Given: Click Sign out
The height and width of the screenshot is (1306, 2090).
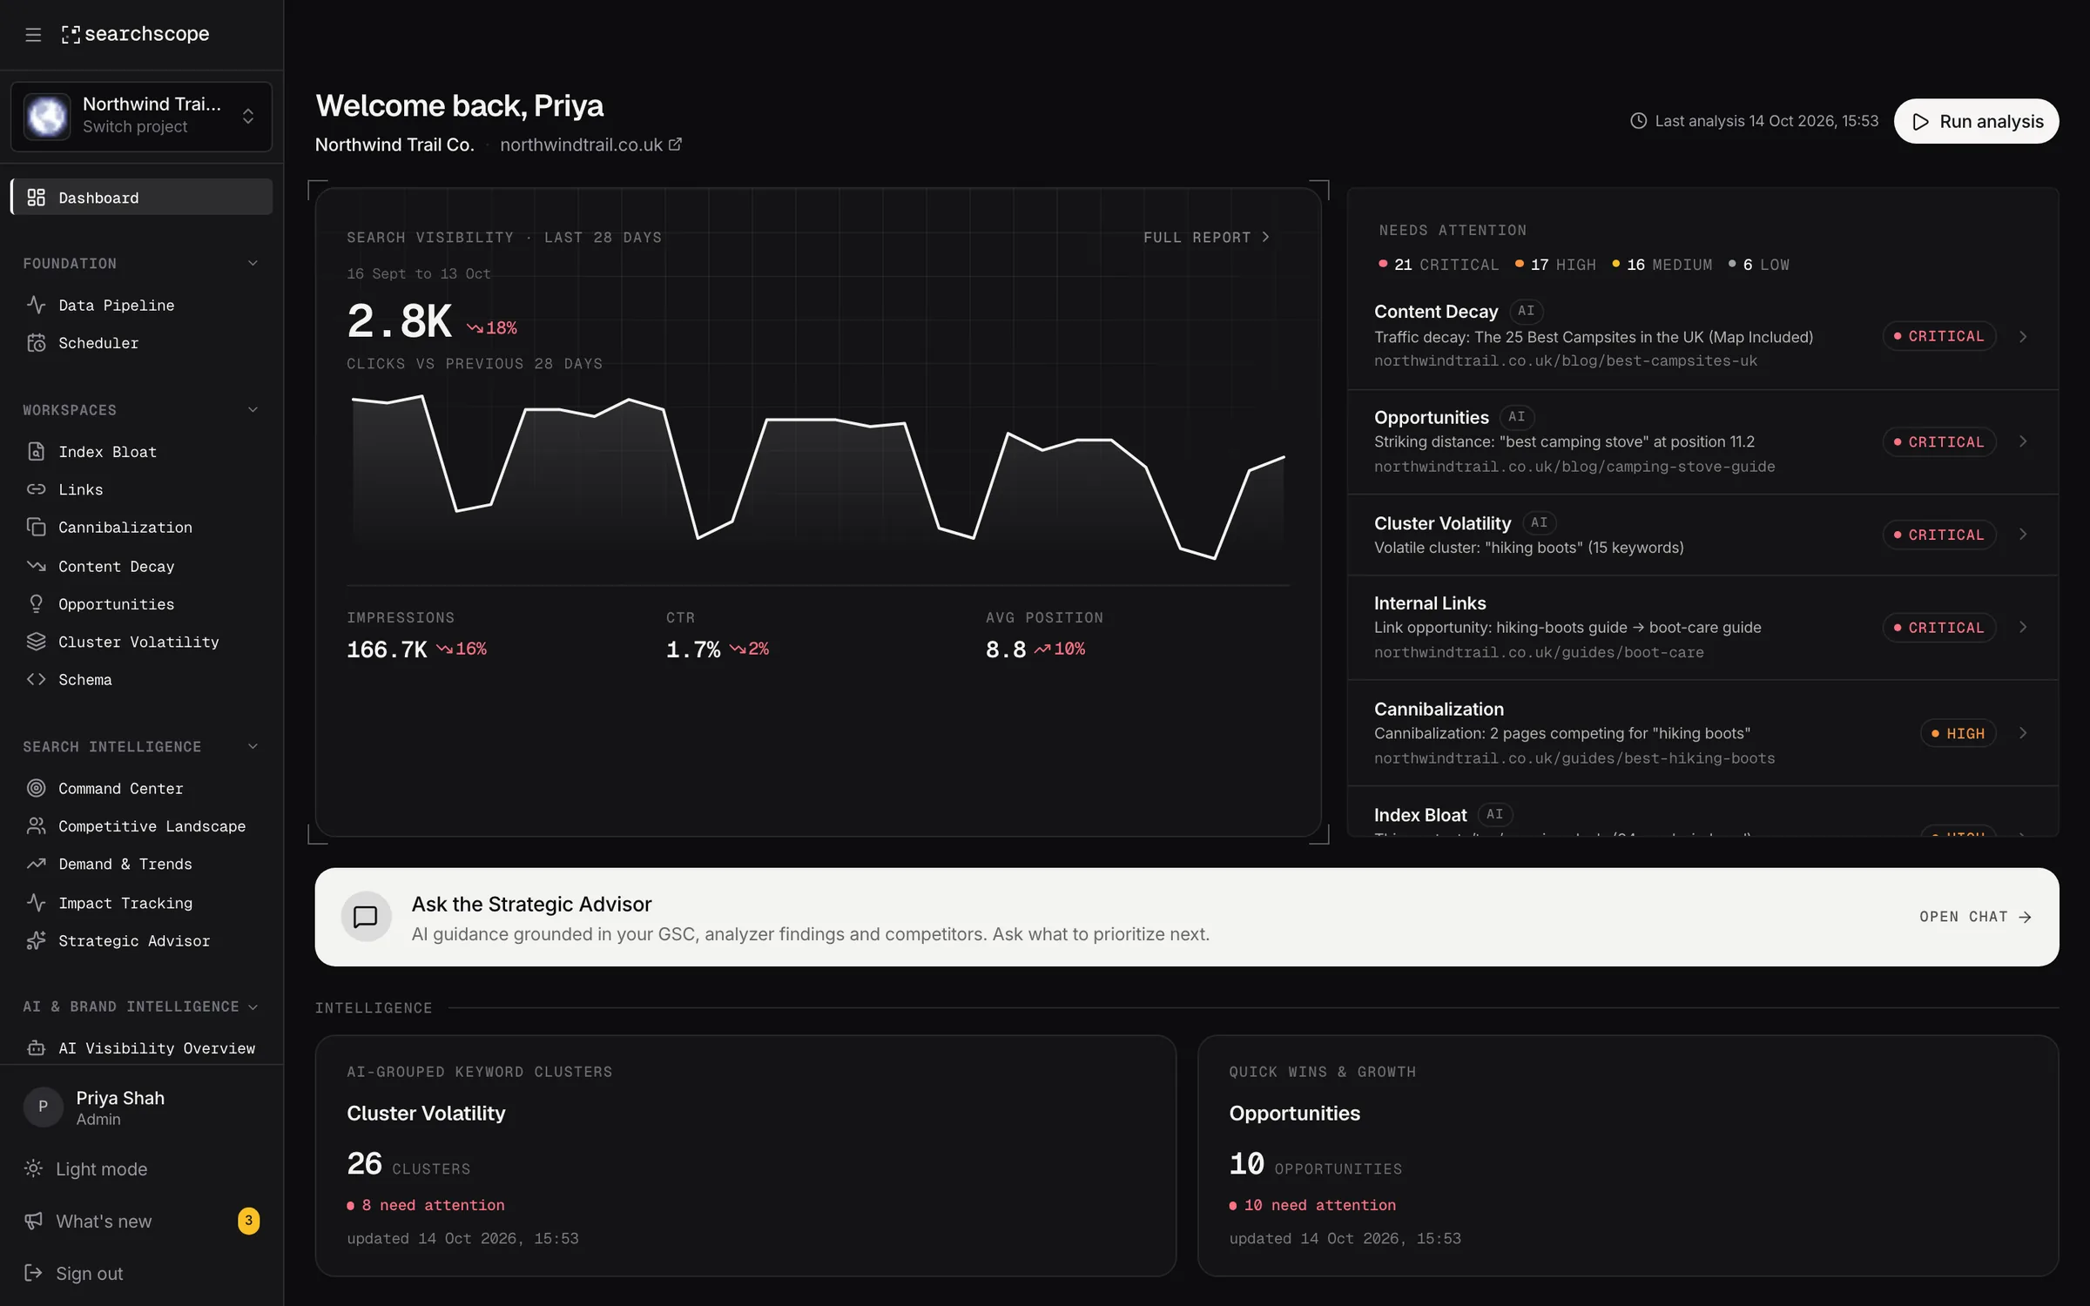Looking at the screenshot, I should click(x=141, y=1273).
